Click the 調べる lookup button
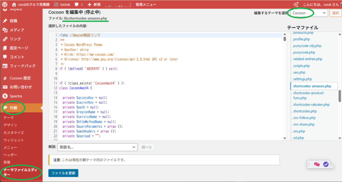342x182 pixels. pyautogui.click(x=147, y=147)
